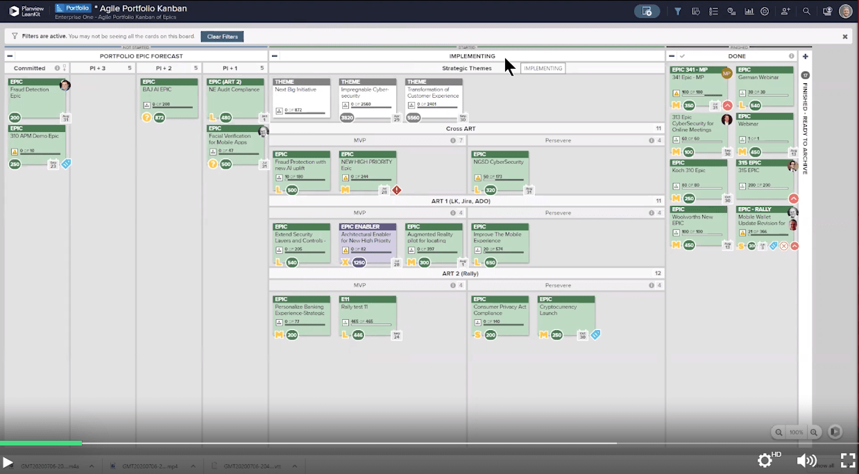
Task: Click Cross ART MVP info icon
Action: [453, 140]
